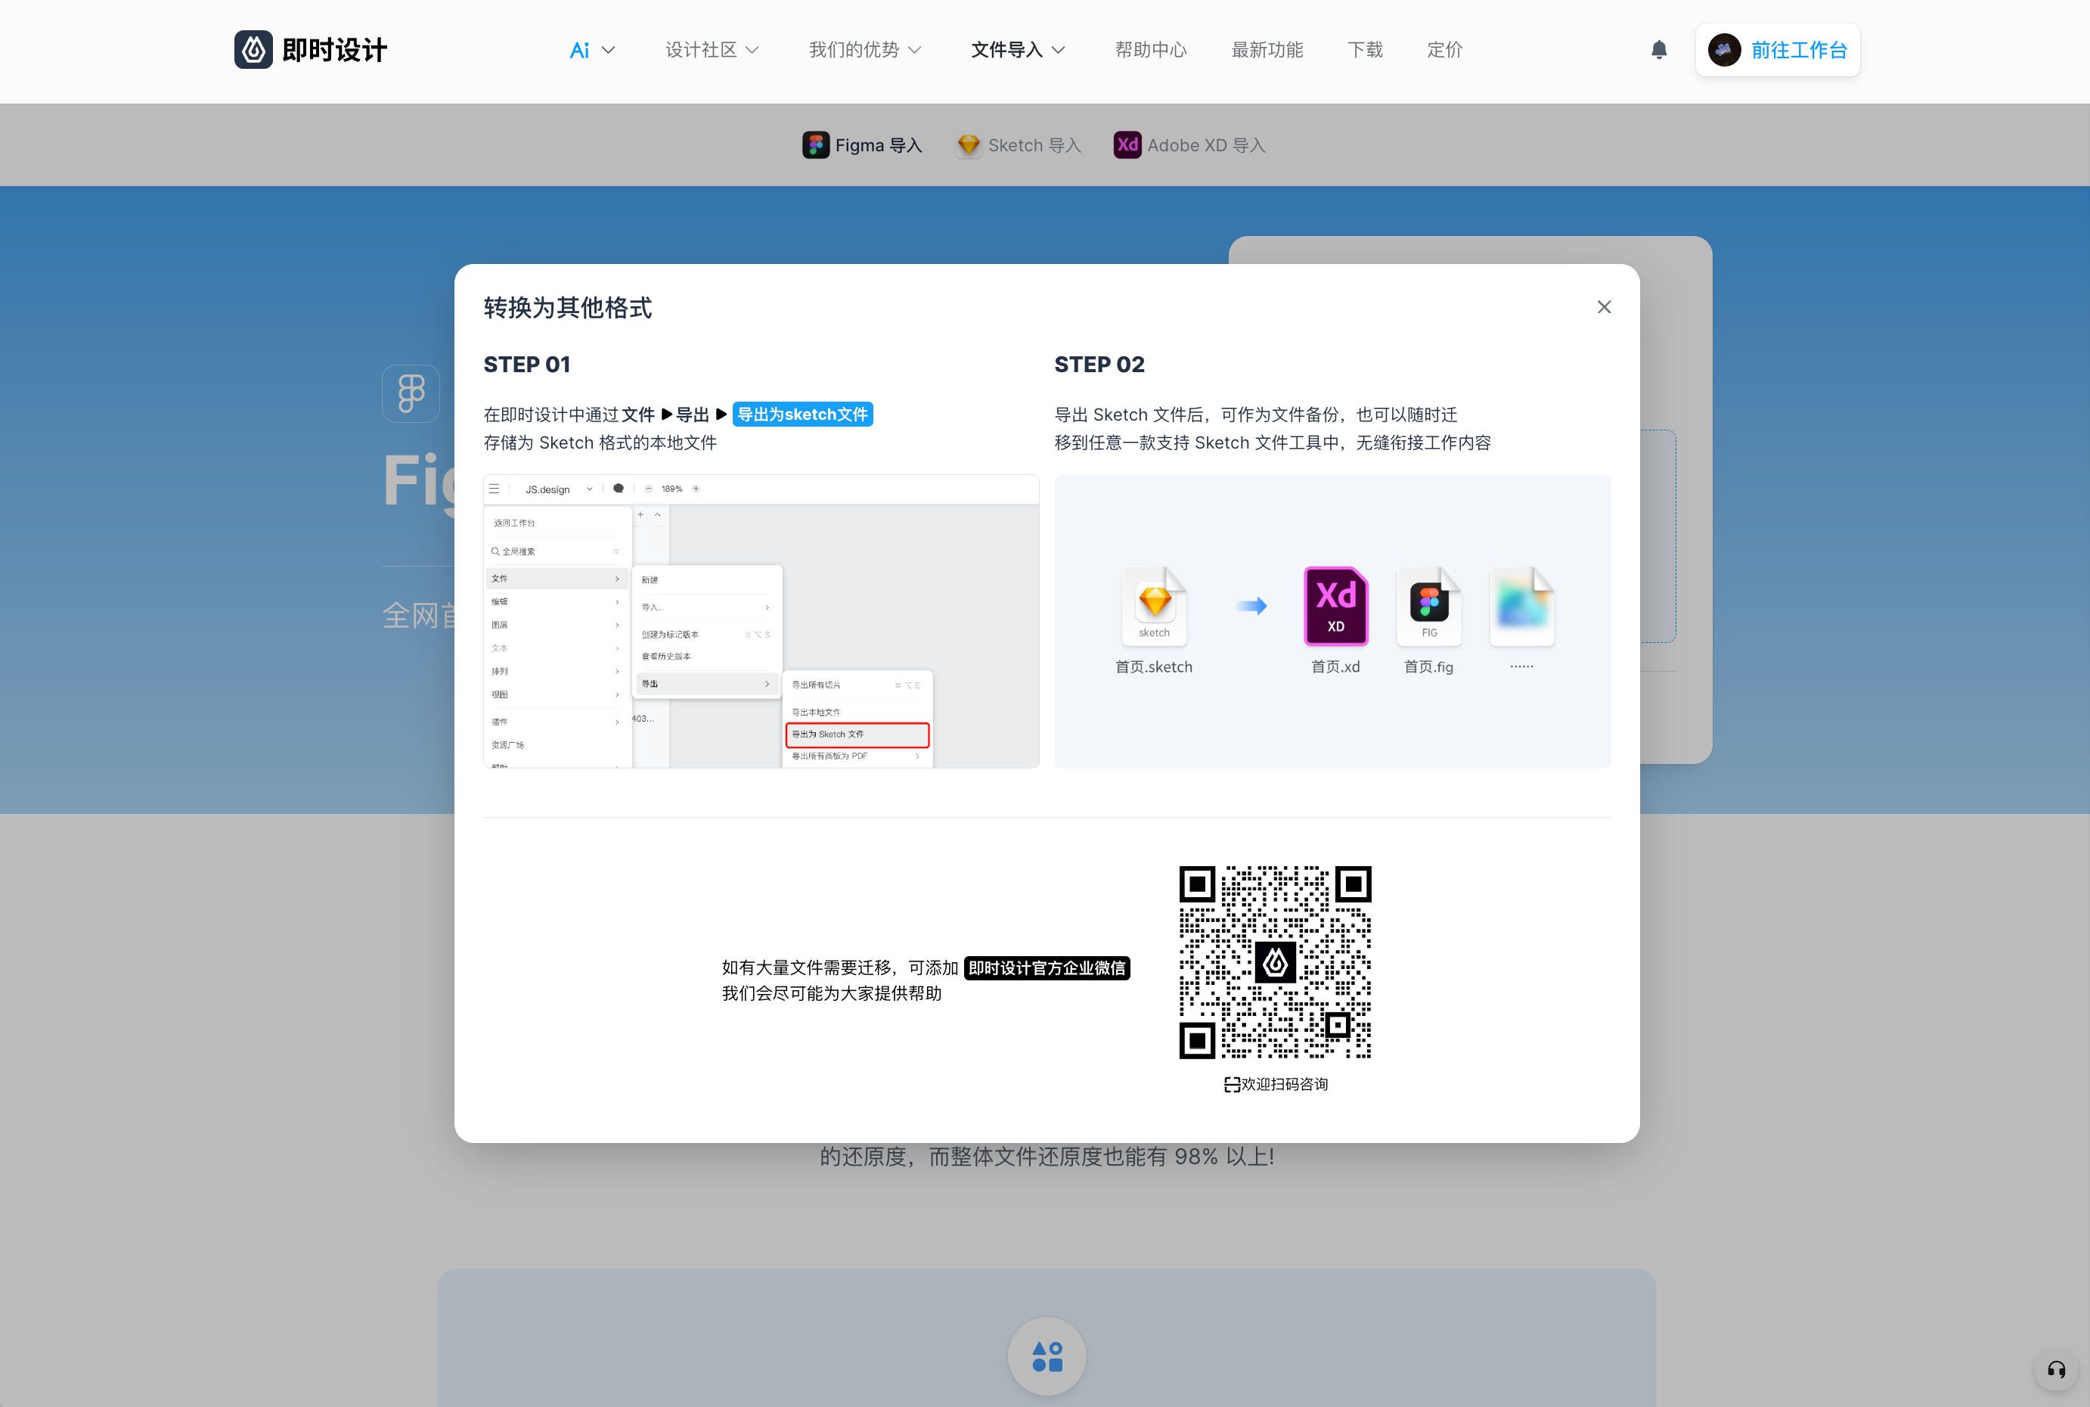Close the 转换为其他格式 dialog
This screenshot has width=2090, height=1407.
point(1604,307)
